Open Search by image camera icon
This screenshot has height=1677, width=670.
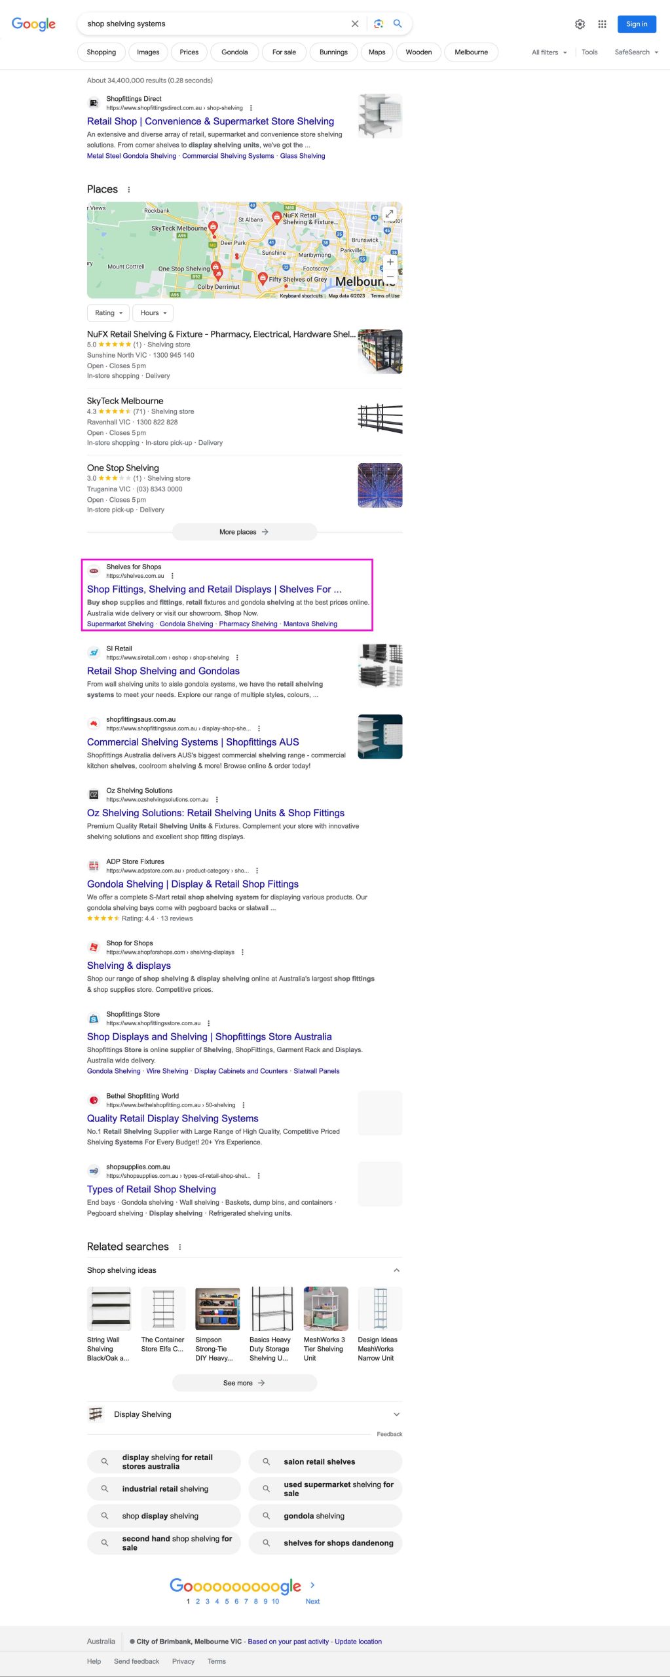click(x=378, y=24)
